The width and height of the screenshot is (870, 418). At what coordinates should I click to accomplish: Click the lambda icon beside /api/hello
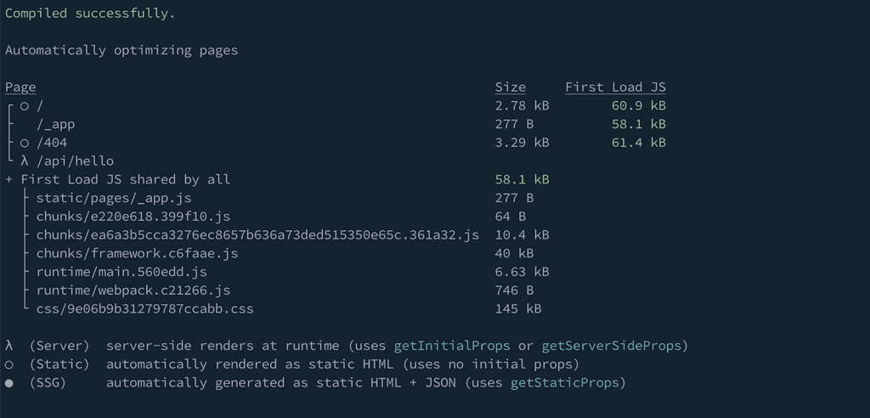[25, 161]
